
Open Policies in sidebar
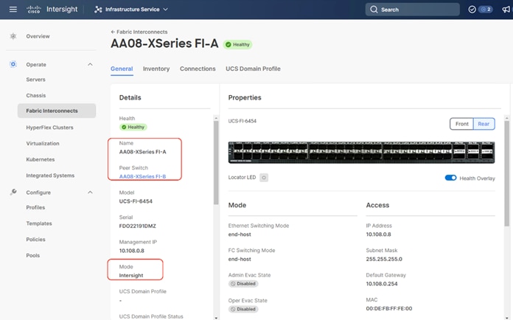coord(35,240)
